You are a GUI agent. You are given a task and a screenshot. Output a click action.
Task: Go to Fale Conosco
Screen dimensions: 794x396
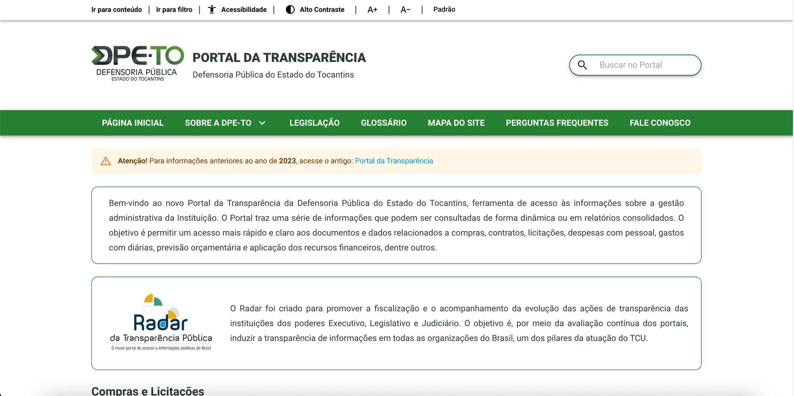(x=660, y=123)
